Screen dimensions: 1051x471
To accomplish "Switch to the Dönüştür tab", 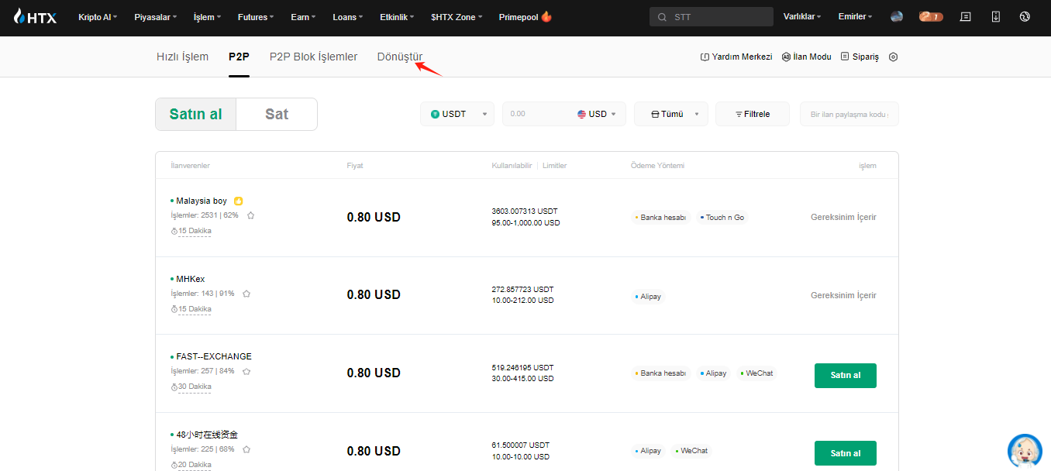I will tap(399, 57).
